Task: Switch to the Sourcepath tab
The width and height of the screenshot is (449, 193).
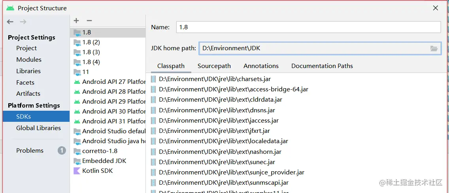Action: point(214,66)
